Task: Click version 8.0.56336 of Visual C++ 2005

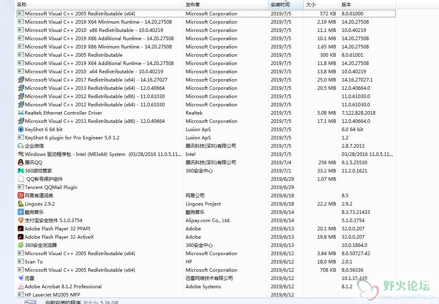Action: (352, 270)
